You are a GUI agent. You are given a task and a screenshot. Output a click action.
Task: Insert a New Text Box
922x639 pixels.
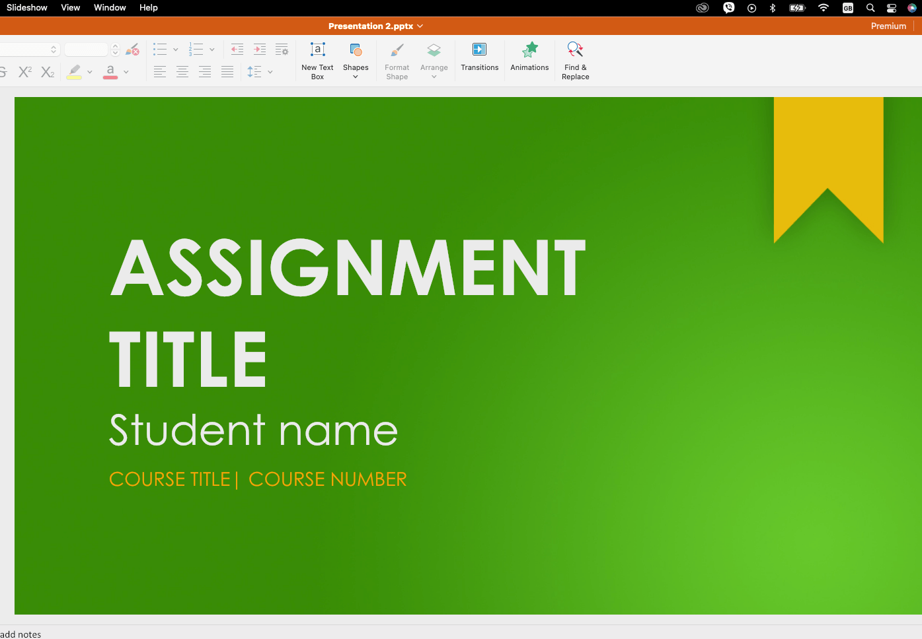tap(317, 61)
